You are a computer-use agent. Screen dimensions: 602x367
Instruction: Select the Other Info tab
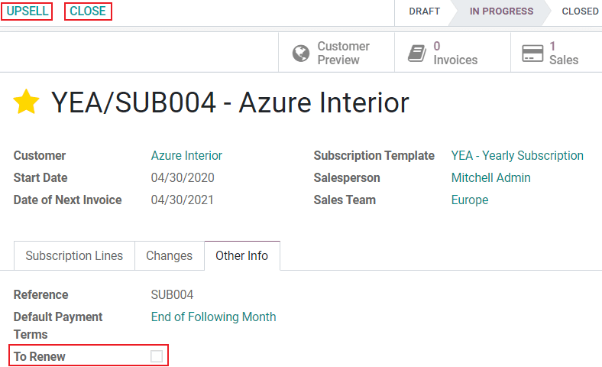(241, 256)
